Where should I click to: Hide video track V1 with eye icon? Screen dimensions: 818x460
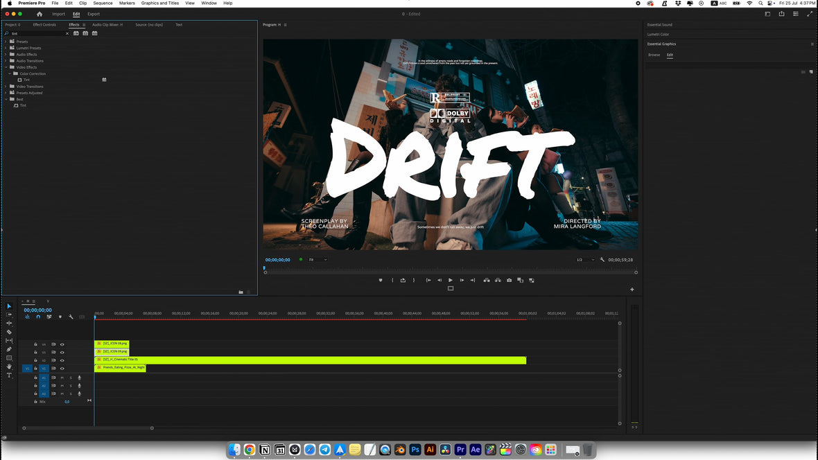[x=62, y=369]
